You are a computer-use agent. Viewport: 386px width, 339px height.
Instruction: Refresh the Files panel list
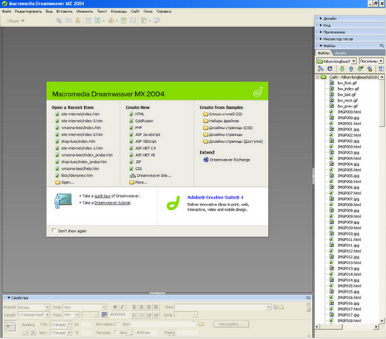pyautogui.click(x=330, y=69)
